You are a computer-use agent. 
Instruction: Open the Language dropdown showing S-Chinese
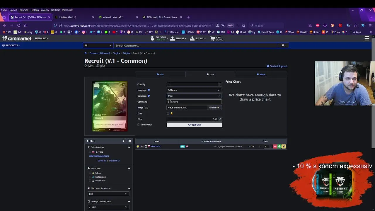pyautogui.click(x=194, y=90)
